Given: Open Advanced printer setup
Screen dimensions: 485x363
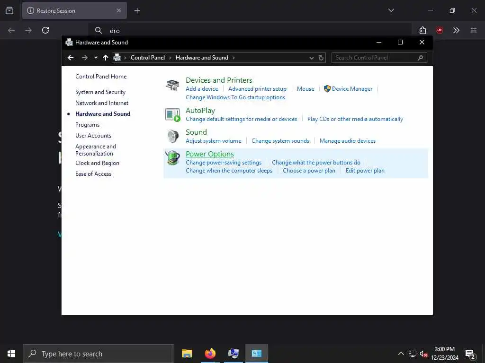Looking at the screenshot, I should [x=257, y=89].
